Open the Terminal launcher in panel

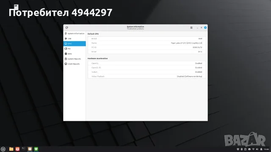[24, 149]
